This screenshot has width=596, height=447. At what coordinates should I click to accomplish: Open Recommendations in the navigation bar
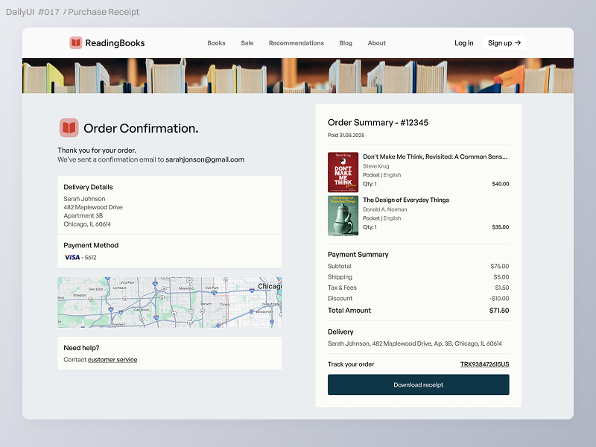click(297, 43)
